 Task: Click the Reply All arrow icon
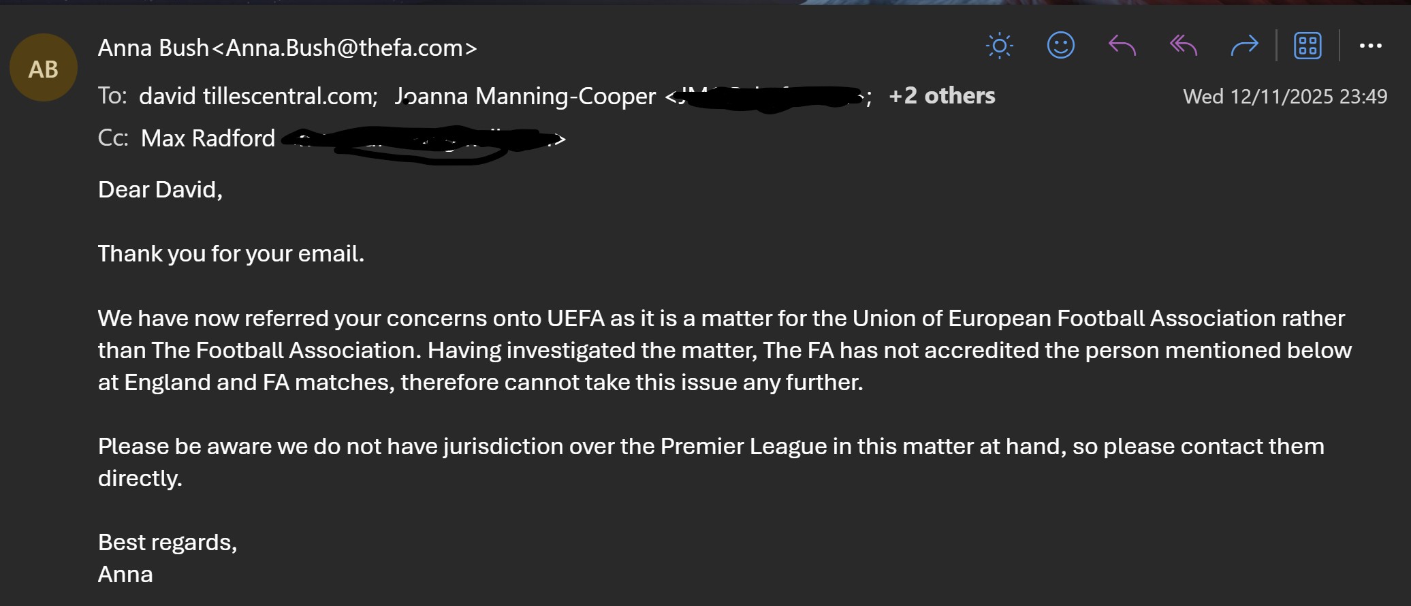click(1183, 46)
